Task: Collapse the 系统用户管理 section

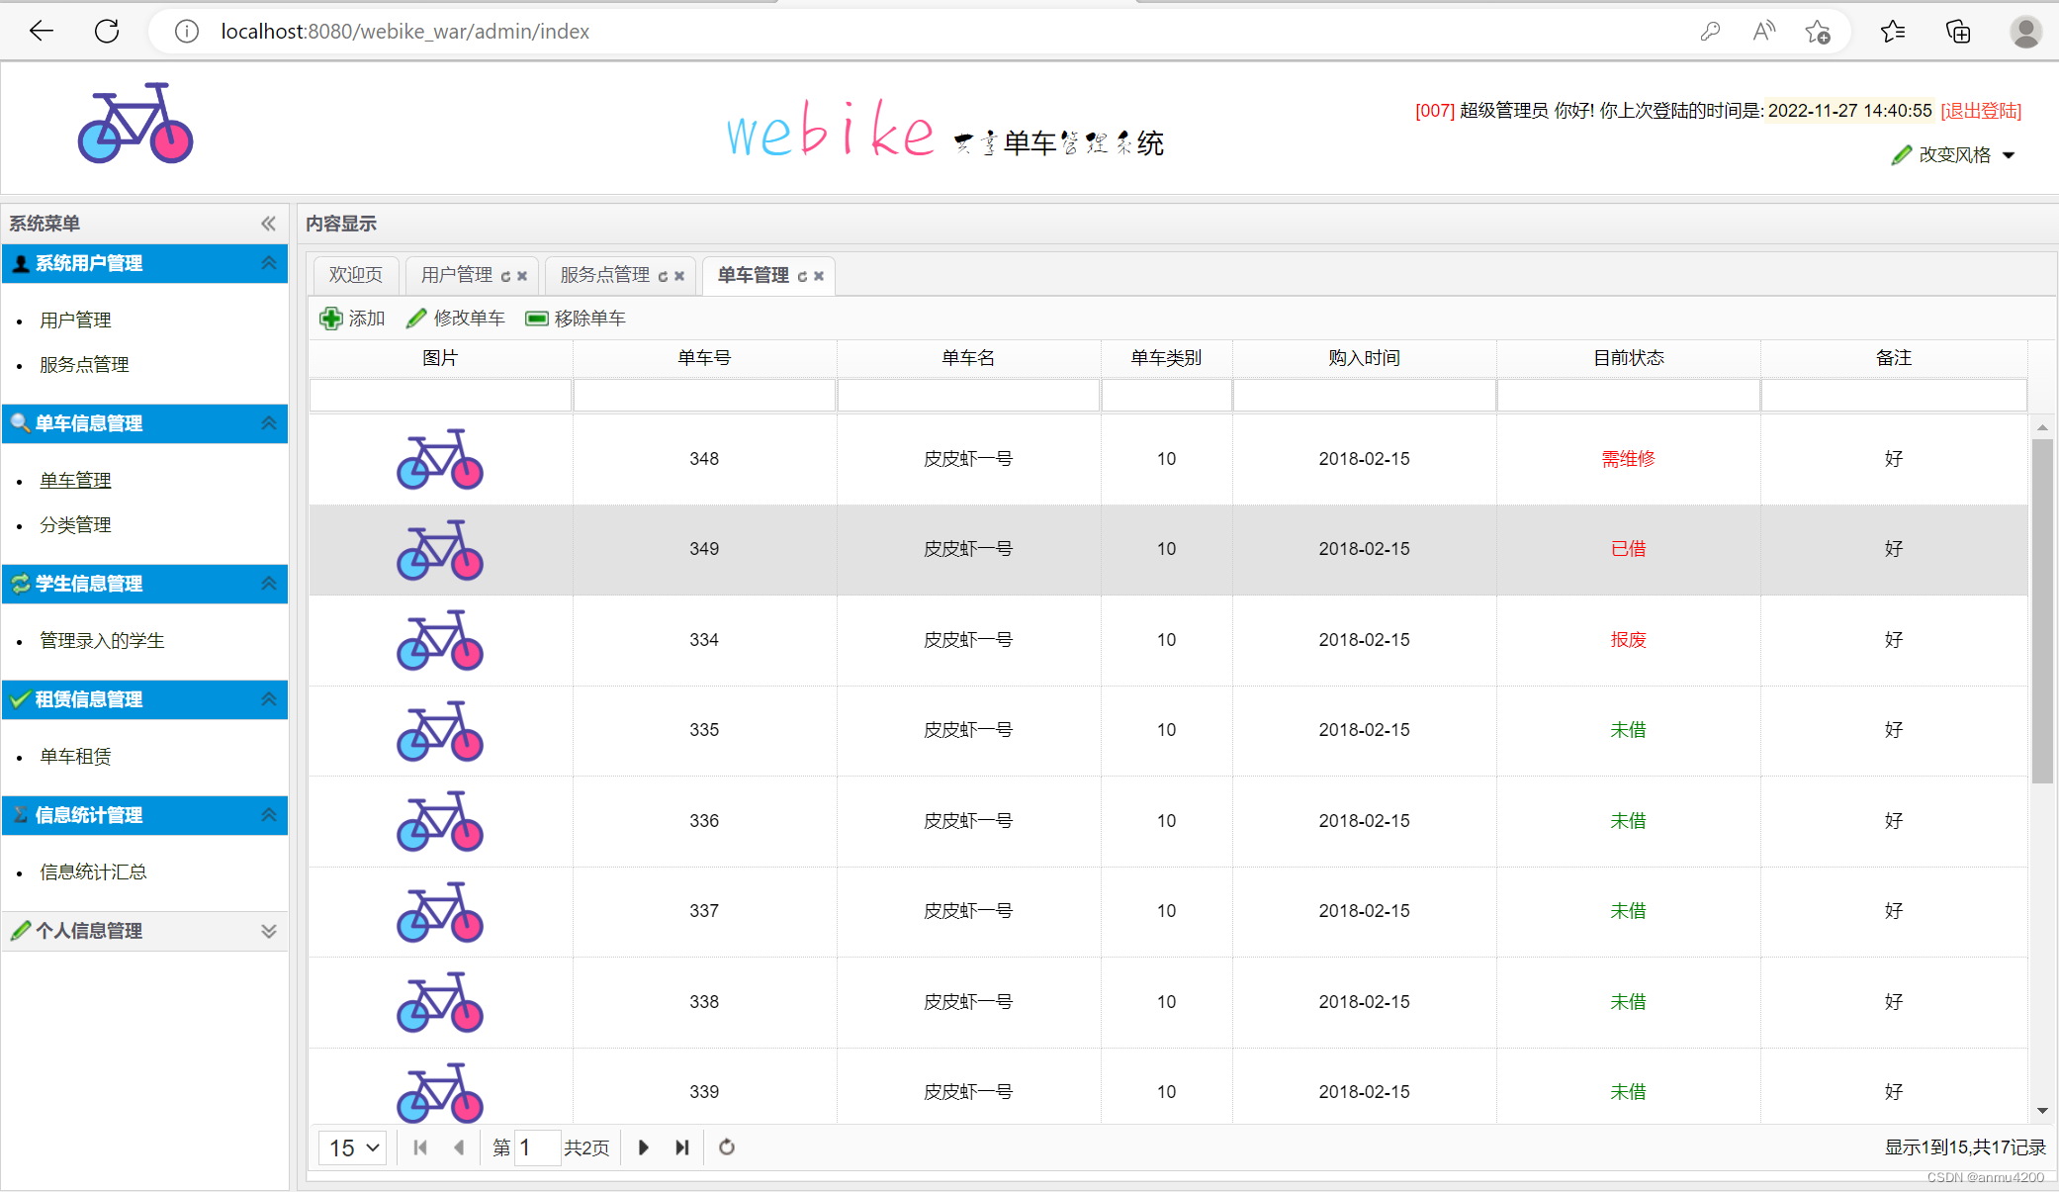Action: [268, 263]
